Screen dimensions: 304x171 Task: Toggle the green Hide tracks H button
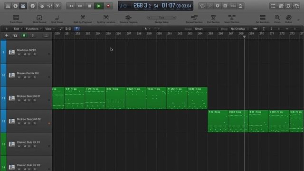[x=24, y=36]
